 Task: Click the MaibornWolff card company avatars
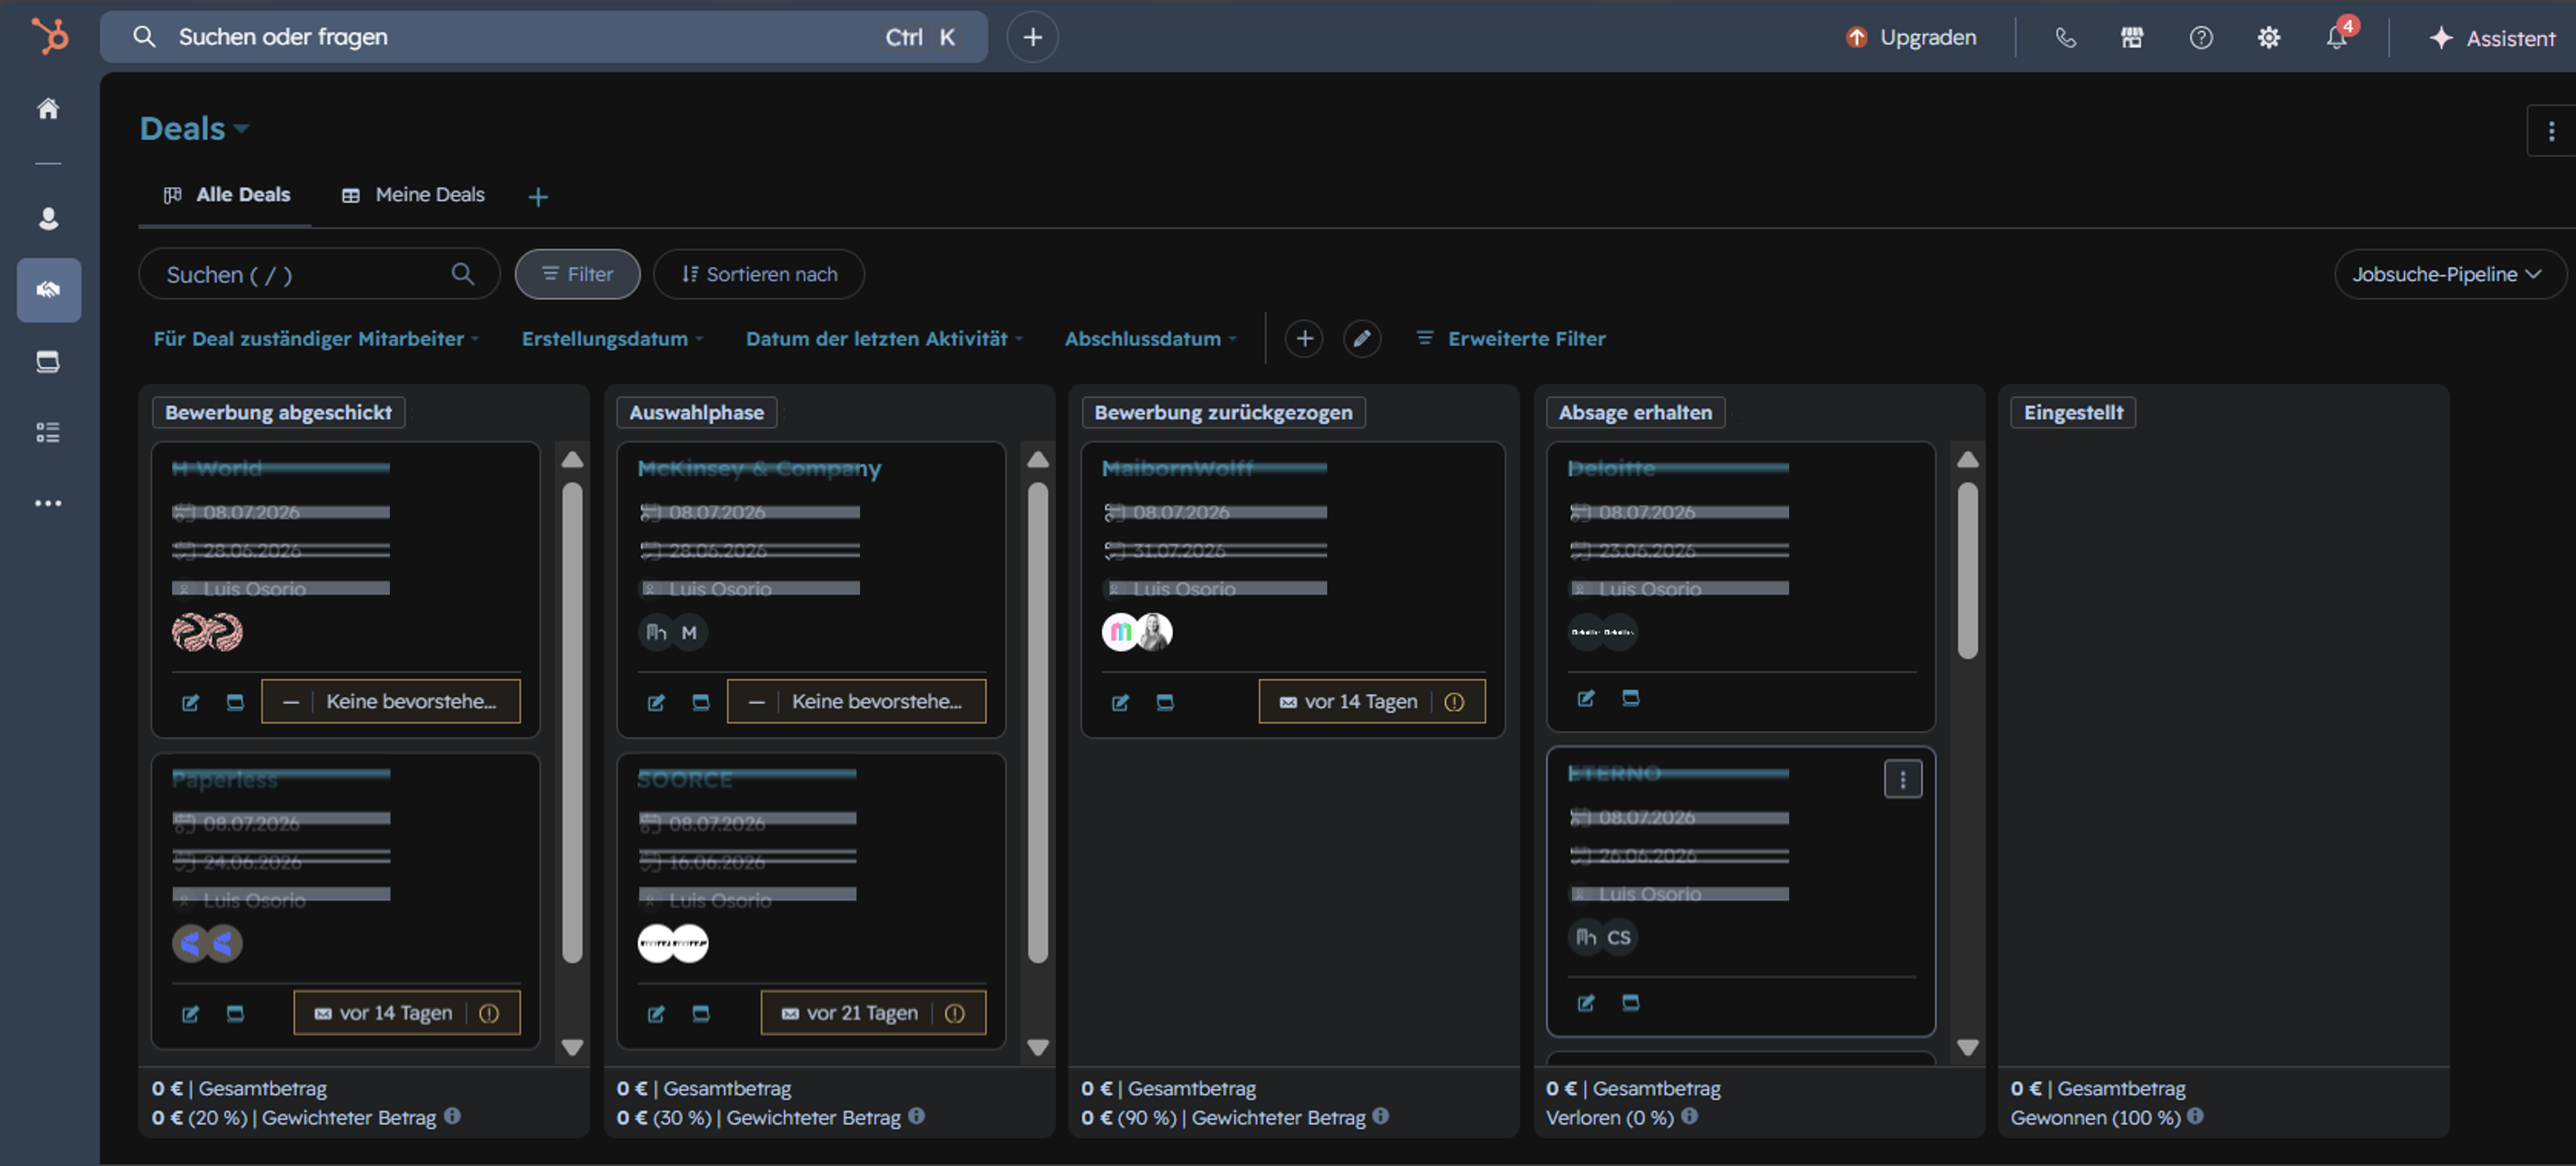pyautogui.click(x=1137, y=632)
